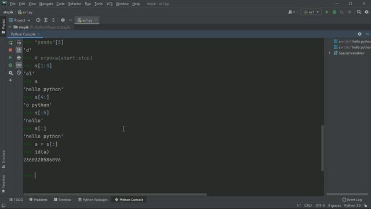Viewport: 371px width, 209px height.
Task: Run ex1 with green play button
Action: [x=327, y=12]
